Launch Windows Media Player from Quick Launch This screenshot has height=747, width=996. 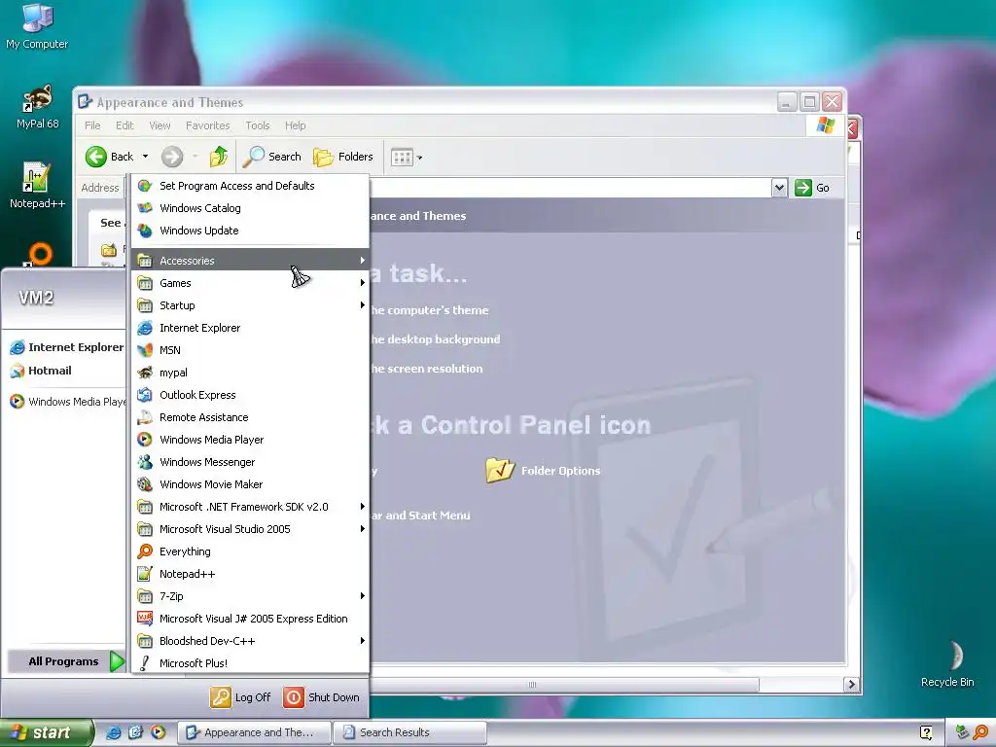click(159, 732)
